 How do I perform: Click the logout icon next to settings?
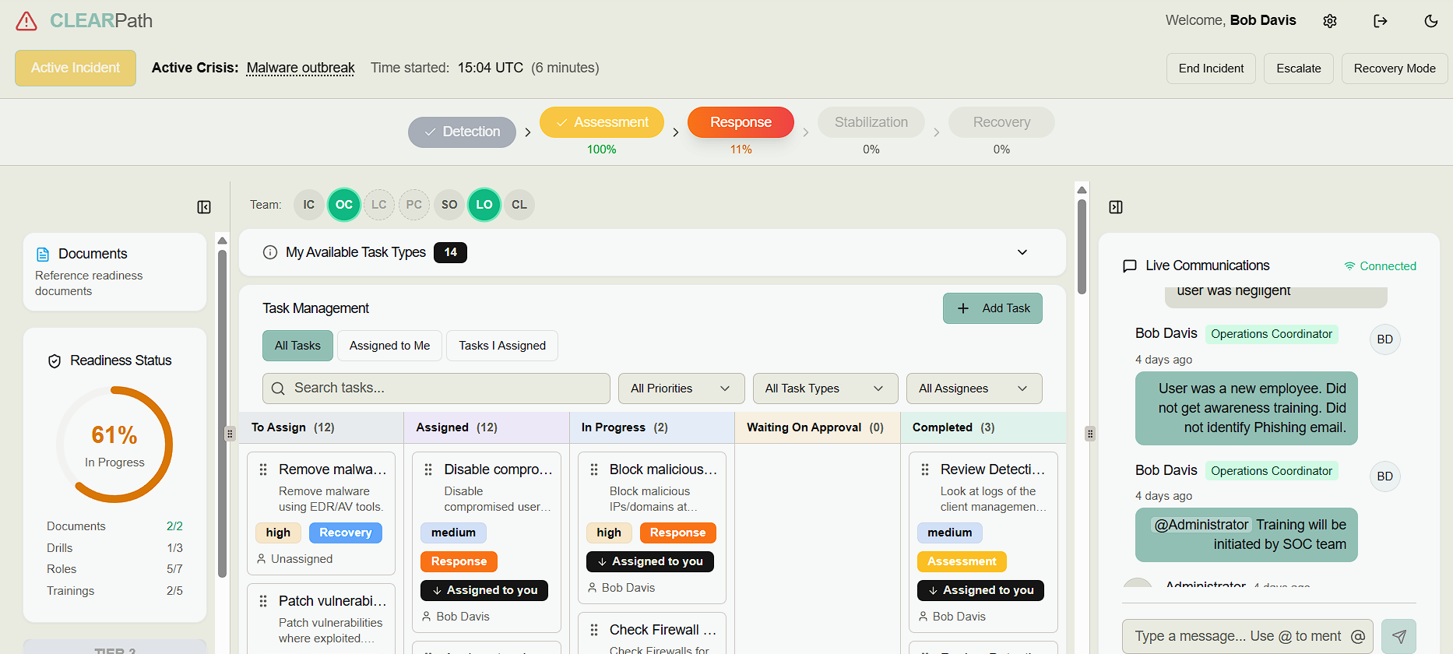[1381, 21]
